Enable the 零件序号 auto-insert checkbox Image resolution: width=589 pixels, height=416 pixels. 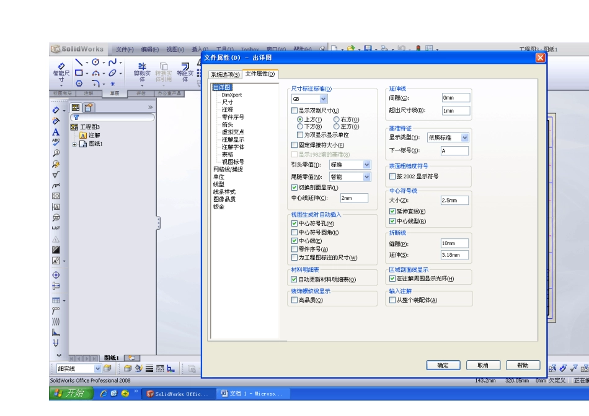pos(294,249)
